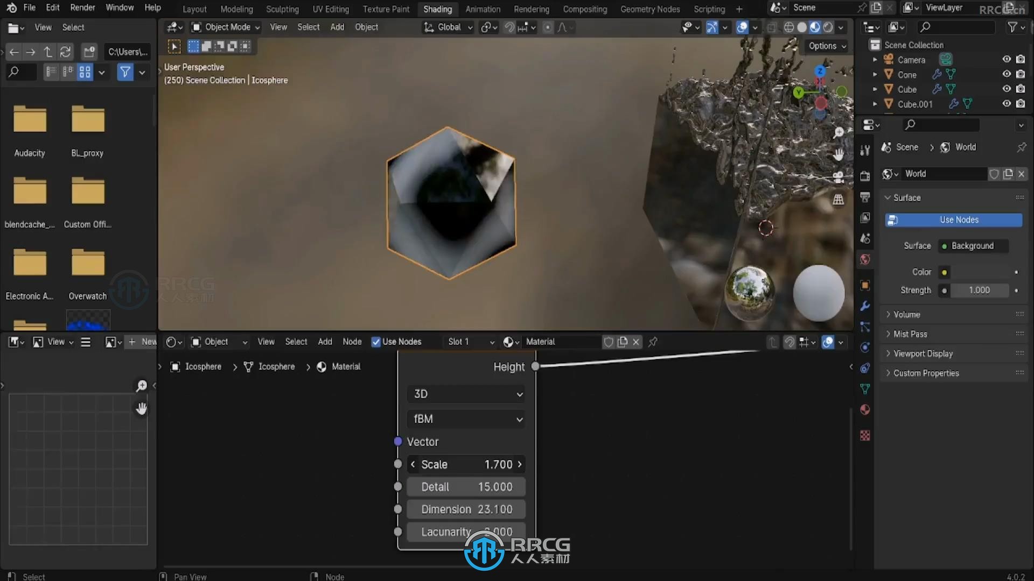Viewport: 1034px width, 581px height.
Task: Open the viewport Options dropdown
Action: 827,46
